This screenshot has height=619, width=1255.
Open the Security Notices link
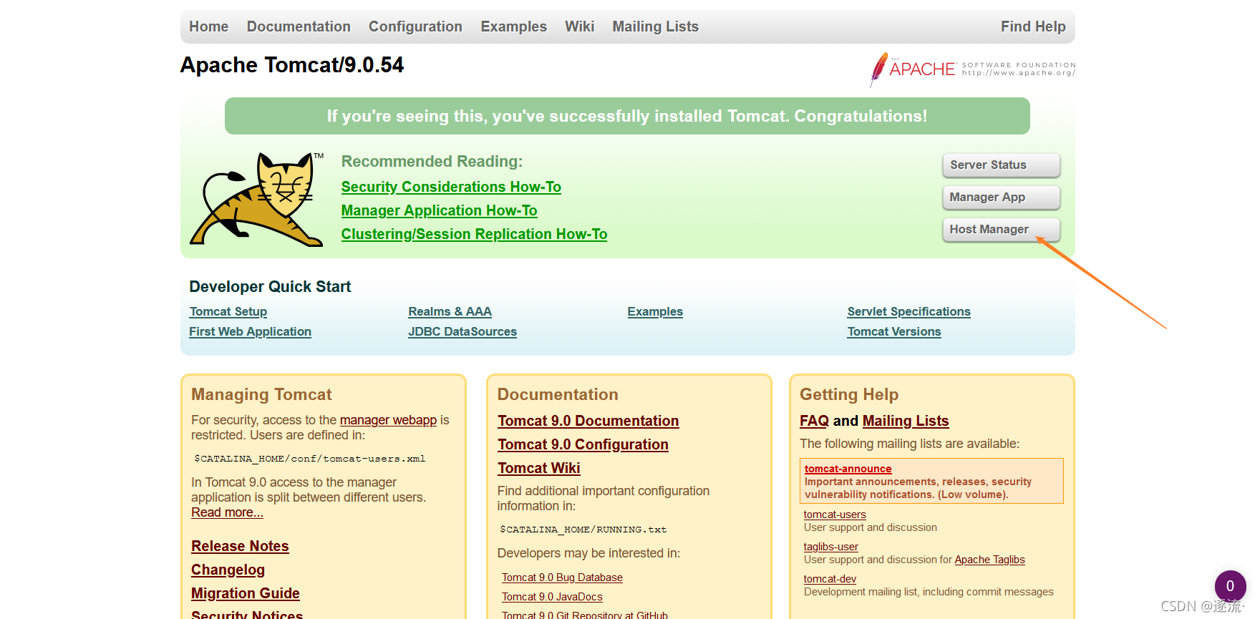coord(246,614)
